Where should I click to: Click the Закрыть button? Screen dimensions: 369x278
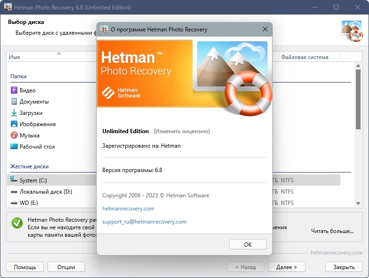click(x=344, y=267)
